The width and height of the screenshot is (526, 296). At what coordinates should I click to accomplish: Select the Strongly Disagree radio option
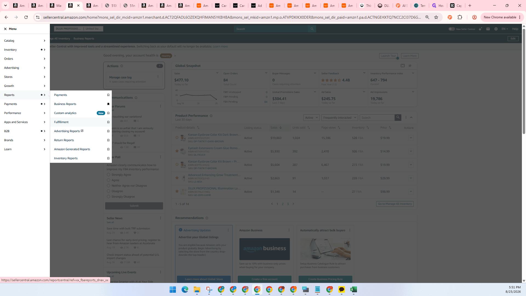tap(108, 197)
